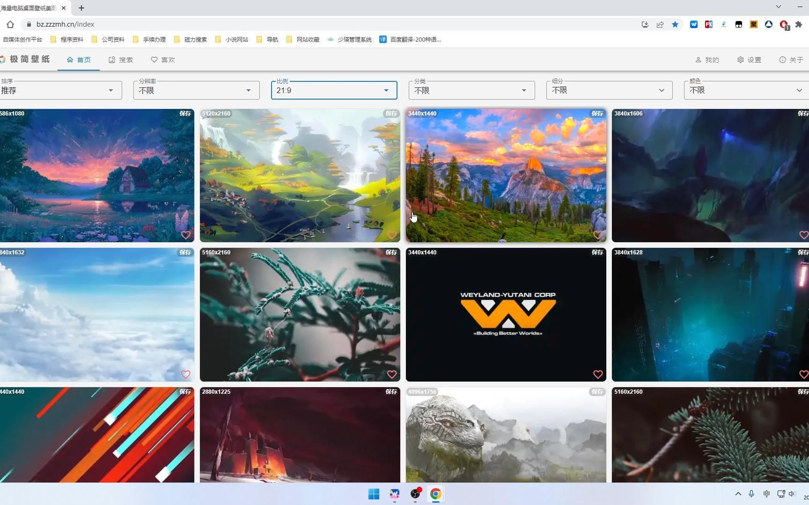Click the volume speaker tray icon
Image resolution: width=809 pixels, height=505 pixels.
tap(792, 494)
